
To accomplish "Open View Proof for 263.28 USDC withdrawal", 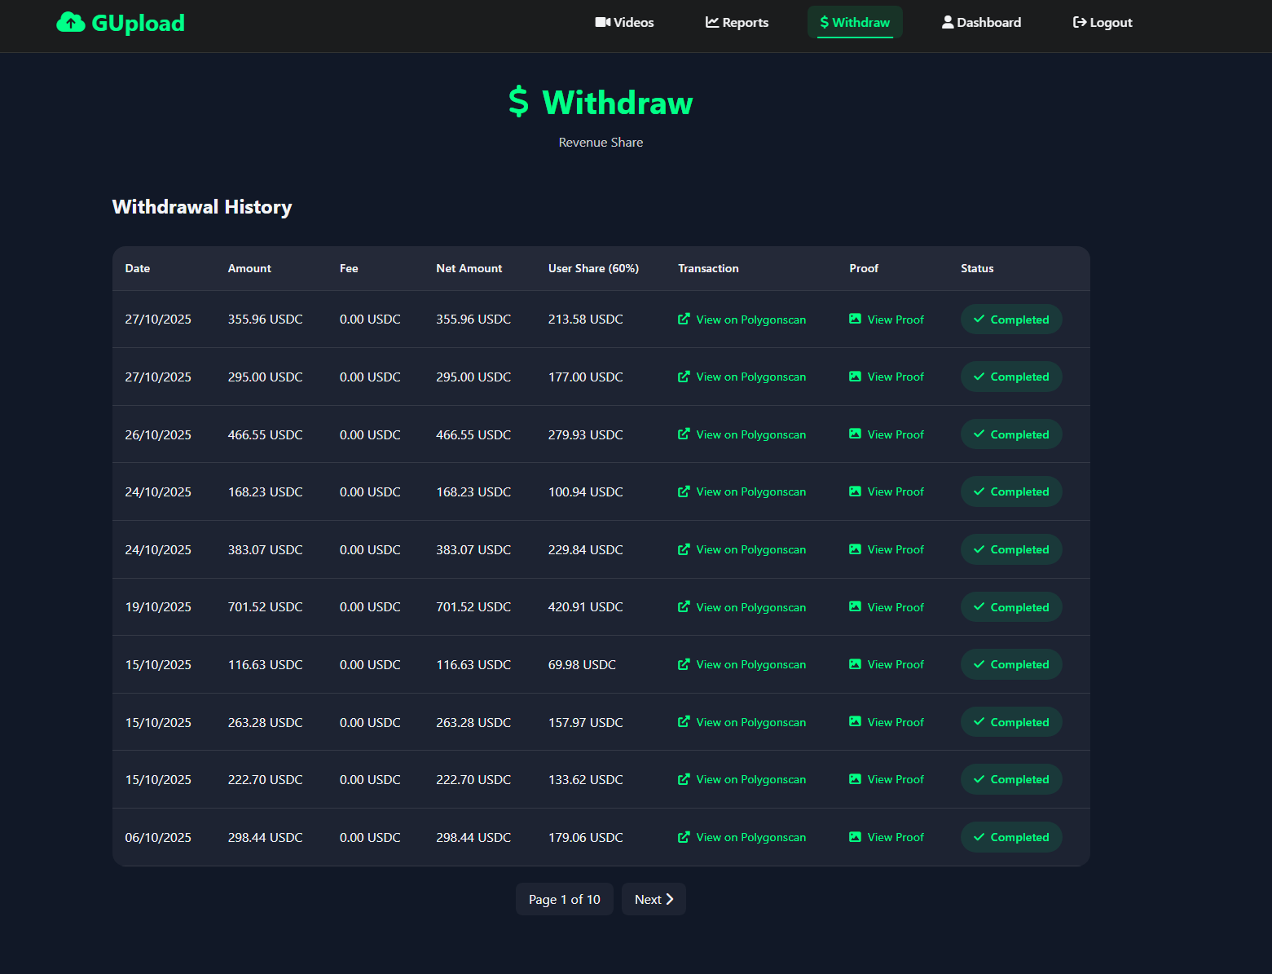I will click(x=895, y=722).
